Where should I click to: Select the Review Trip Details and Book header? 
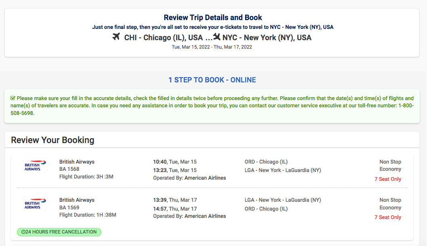(x=213, y=18)
